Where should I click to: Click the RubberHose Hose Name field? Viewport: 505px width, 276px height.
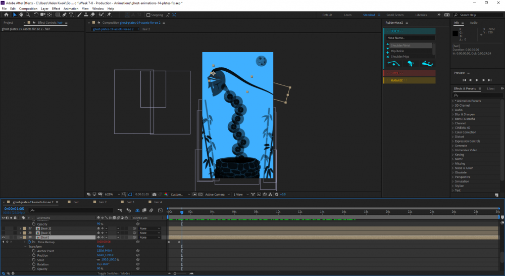tap(411, 38)
